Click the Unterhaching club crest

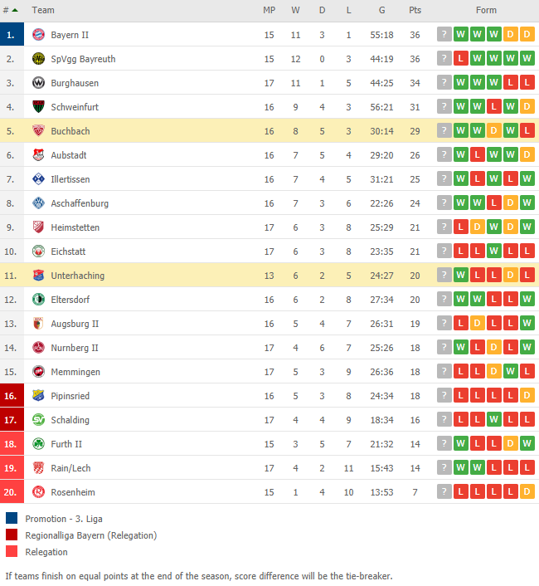(38, 276)
